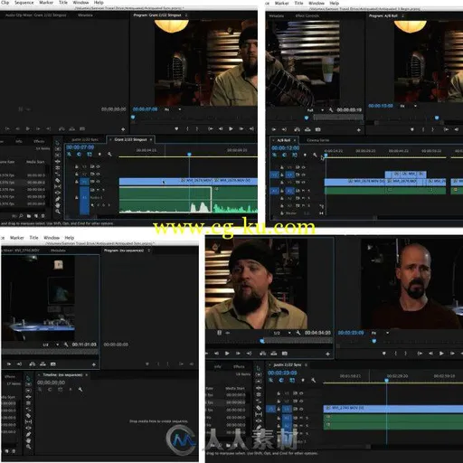Viewport: 463px width, 463px height.
Task: Toggle V1 track eye in Justin Sync timeline
Action: tap(301, 409)
